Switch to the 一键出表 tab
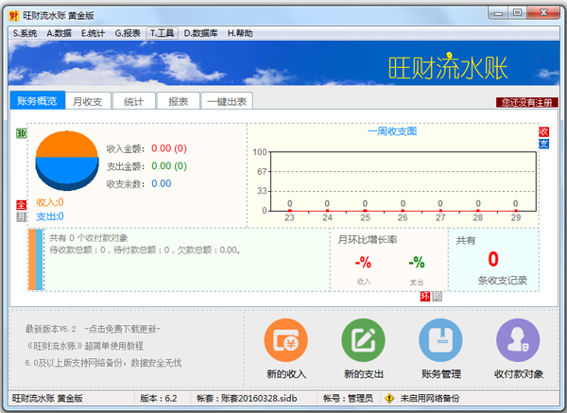Screen dimensions: 567x413 click(227, 101)
